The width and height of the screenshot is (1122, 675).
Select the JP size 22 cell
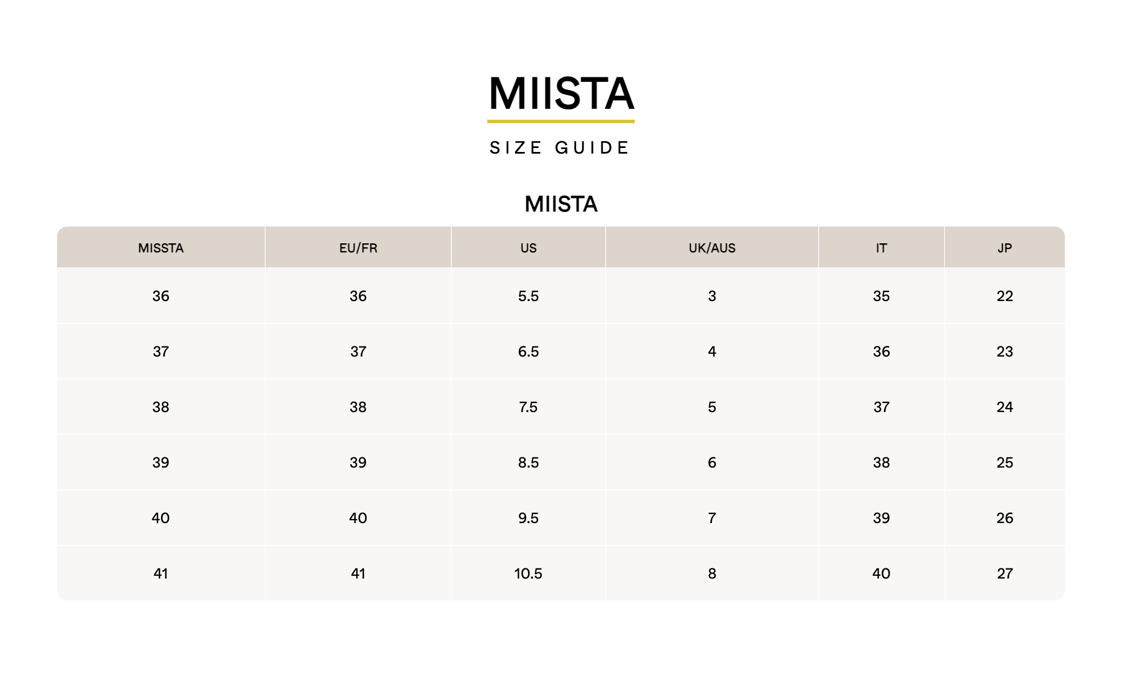pos(1005,296)
